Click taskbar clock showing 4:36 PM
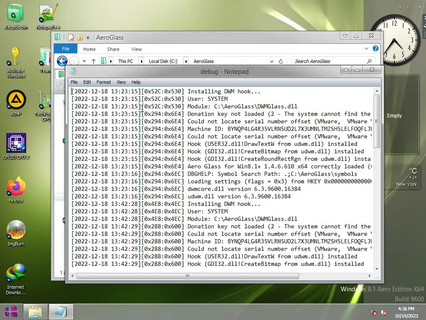The image size is (426, 320). [406, 312]
